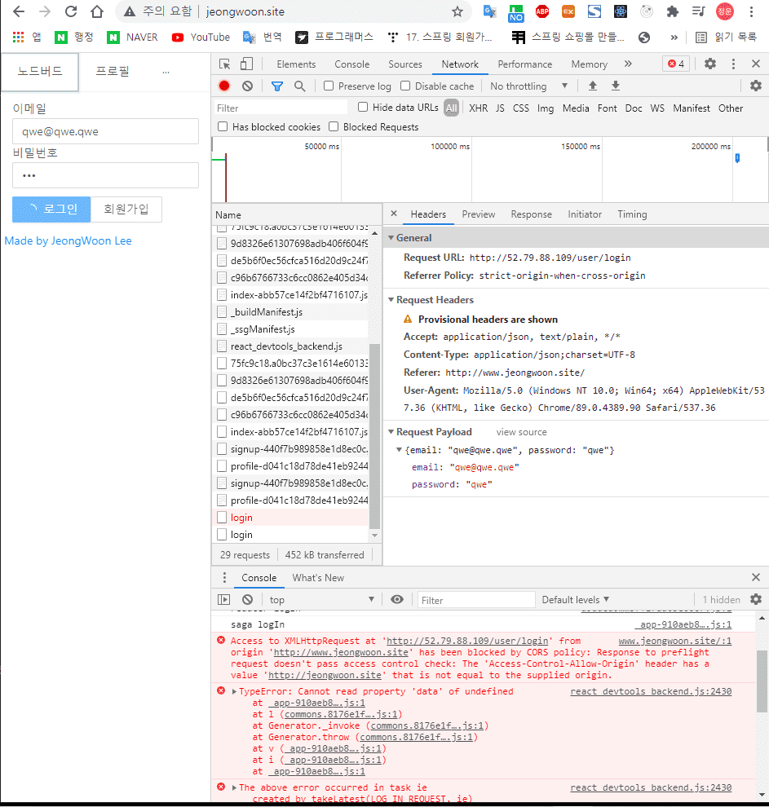Check Has blocked cookies

pos(223,126)
